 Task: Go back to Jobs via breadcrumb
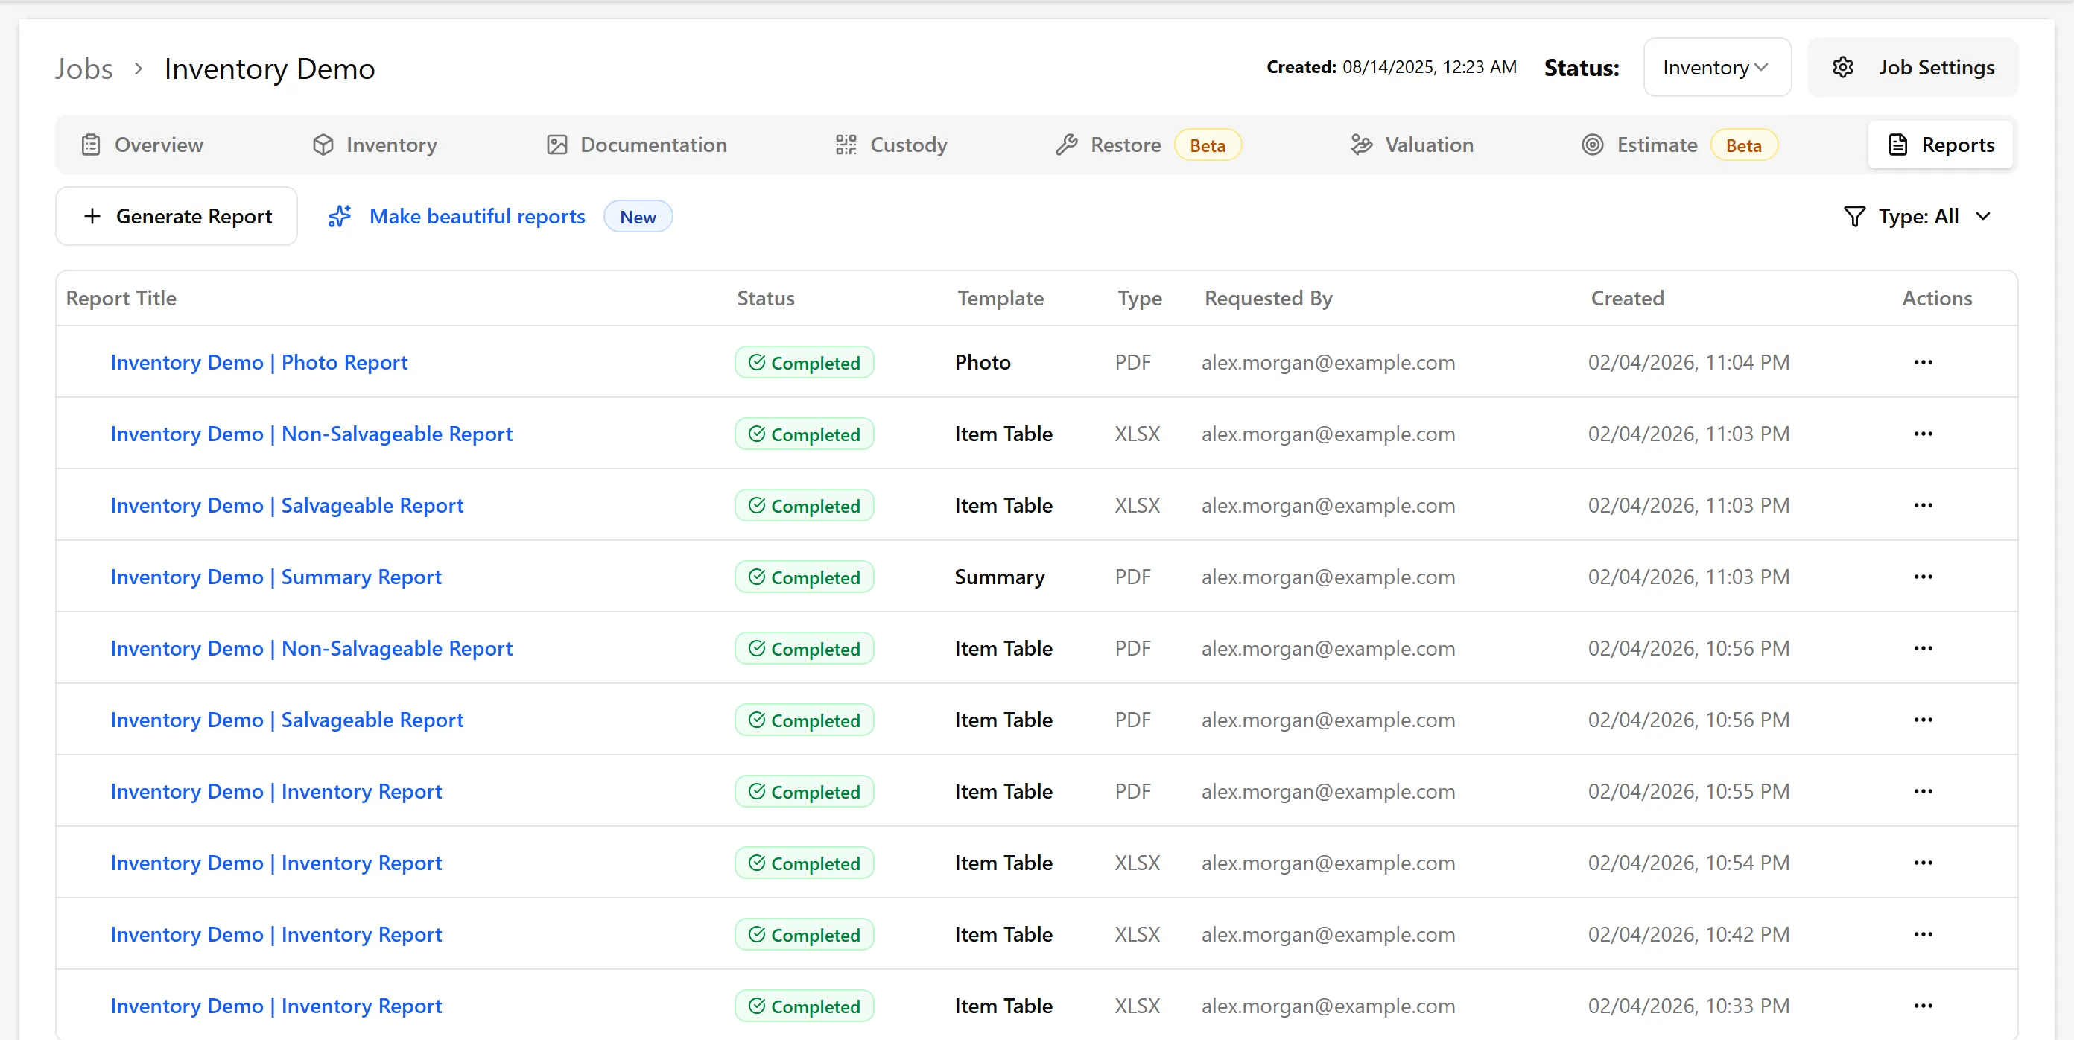click(x=83, y=69)
